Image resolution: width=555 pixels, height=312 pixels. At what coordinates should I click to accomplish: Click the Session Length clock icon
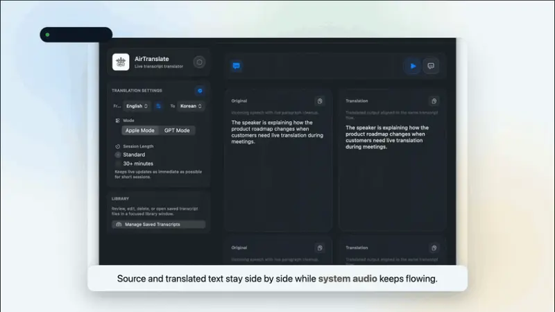(117, 146)
